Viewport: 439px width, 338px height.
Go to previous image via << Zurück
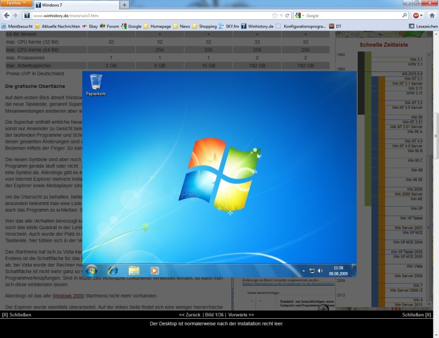189,315
